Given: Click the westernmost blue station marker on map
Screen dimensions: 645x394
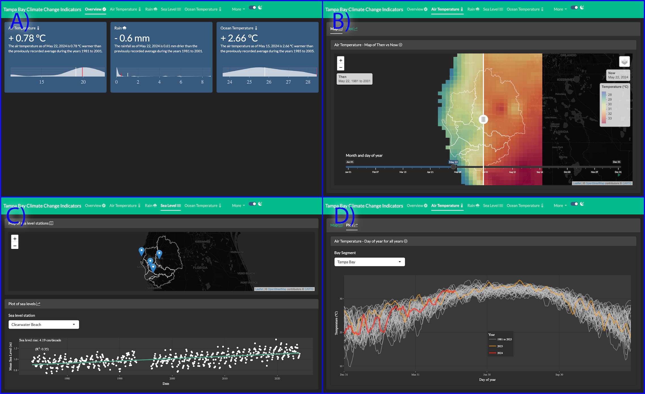Looking at the screenshot, I should [x=142, y=251].
